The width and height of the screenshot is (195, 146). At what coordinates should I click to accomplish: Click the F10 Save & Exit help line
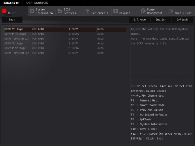pos(144,129)
